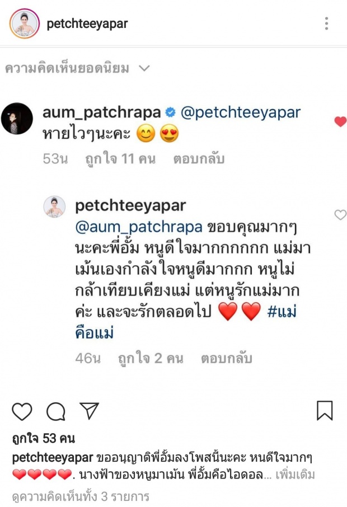Reply to petchteeyapar's comment via ตอบกลับ
Viewport: 347px width, 507px height.
(x=226, y=358)
